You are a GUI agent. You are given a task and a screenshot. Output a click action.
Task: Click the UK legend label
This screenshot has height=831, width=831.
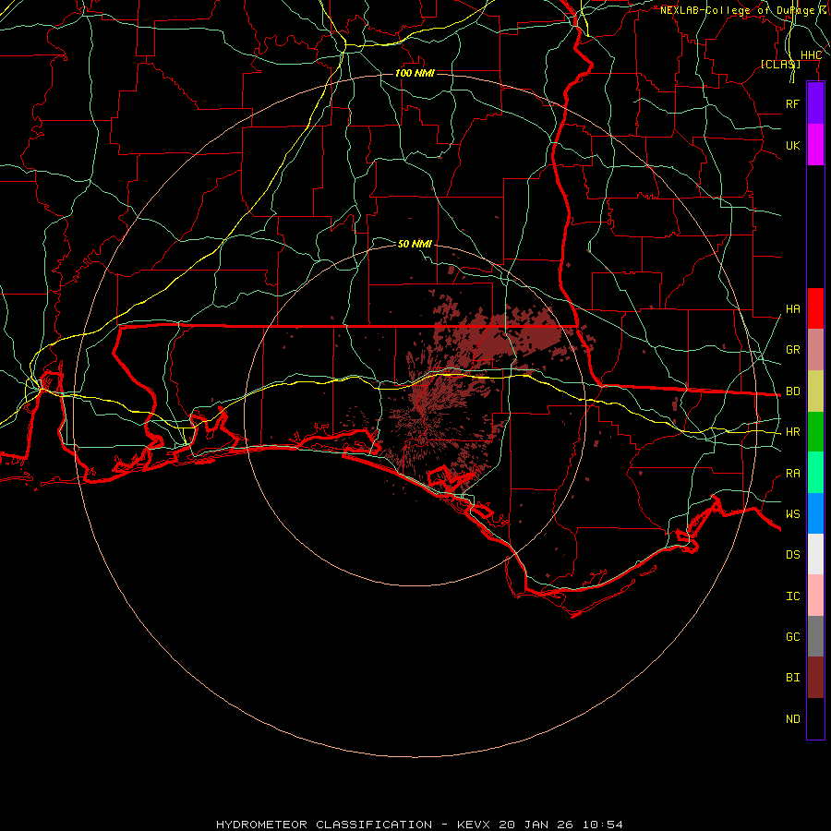click(792, 145)
